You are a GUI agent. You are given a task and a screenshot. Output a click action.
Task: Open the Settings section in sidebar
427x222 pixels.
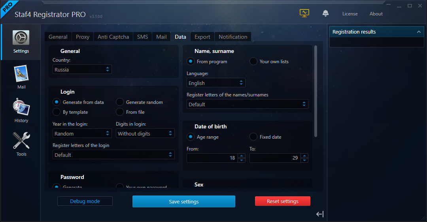21,42
